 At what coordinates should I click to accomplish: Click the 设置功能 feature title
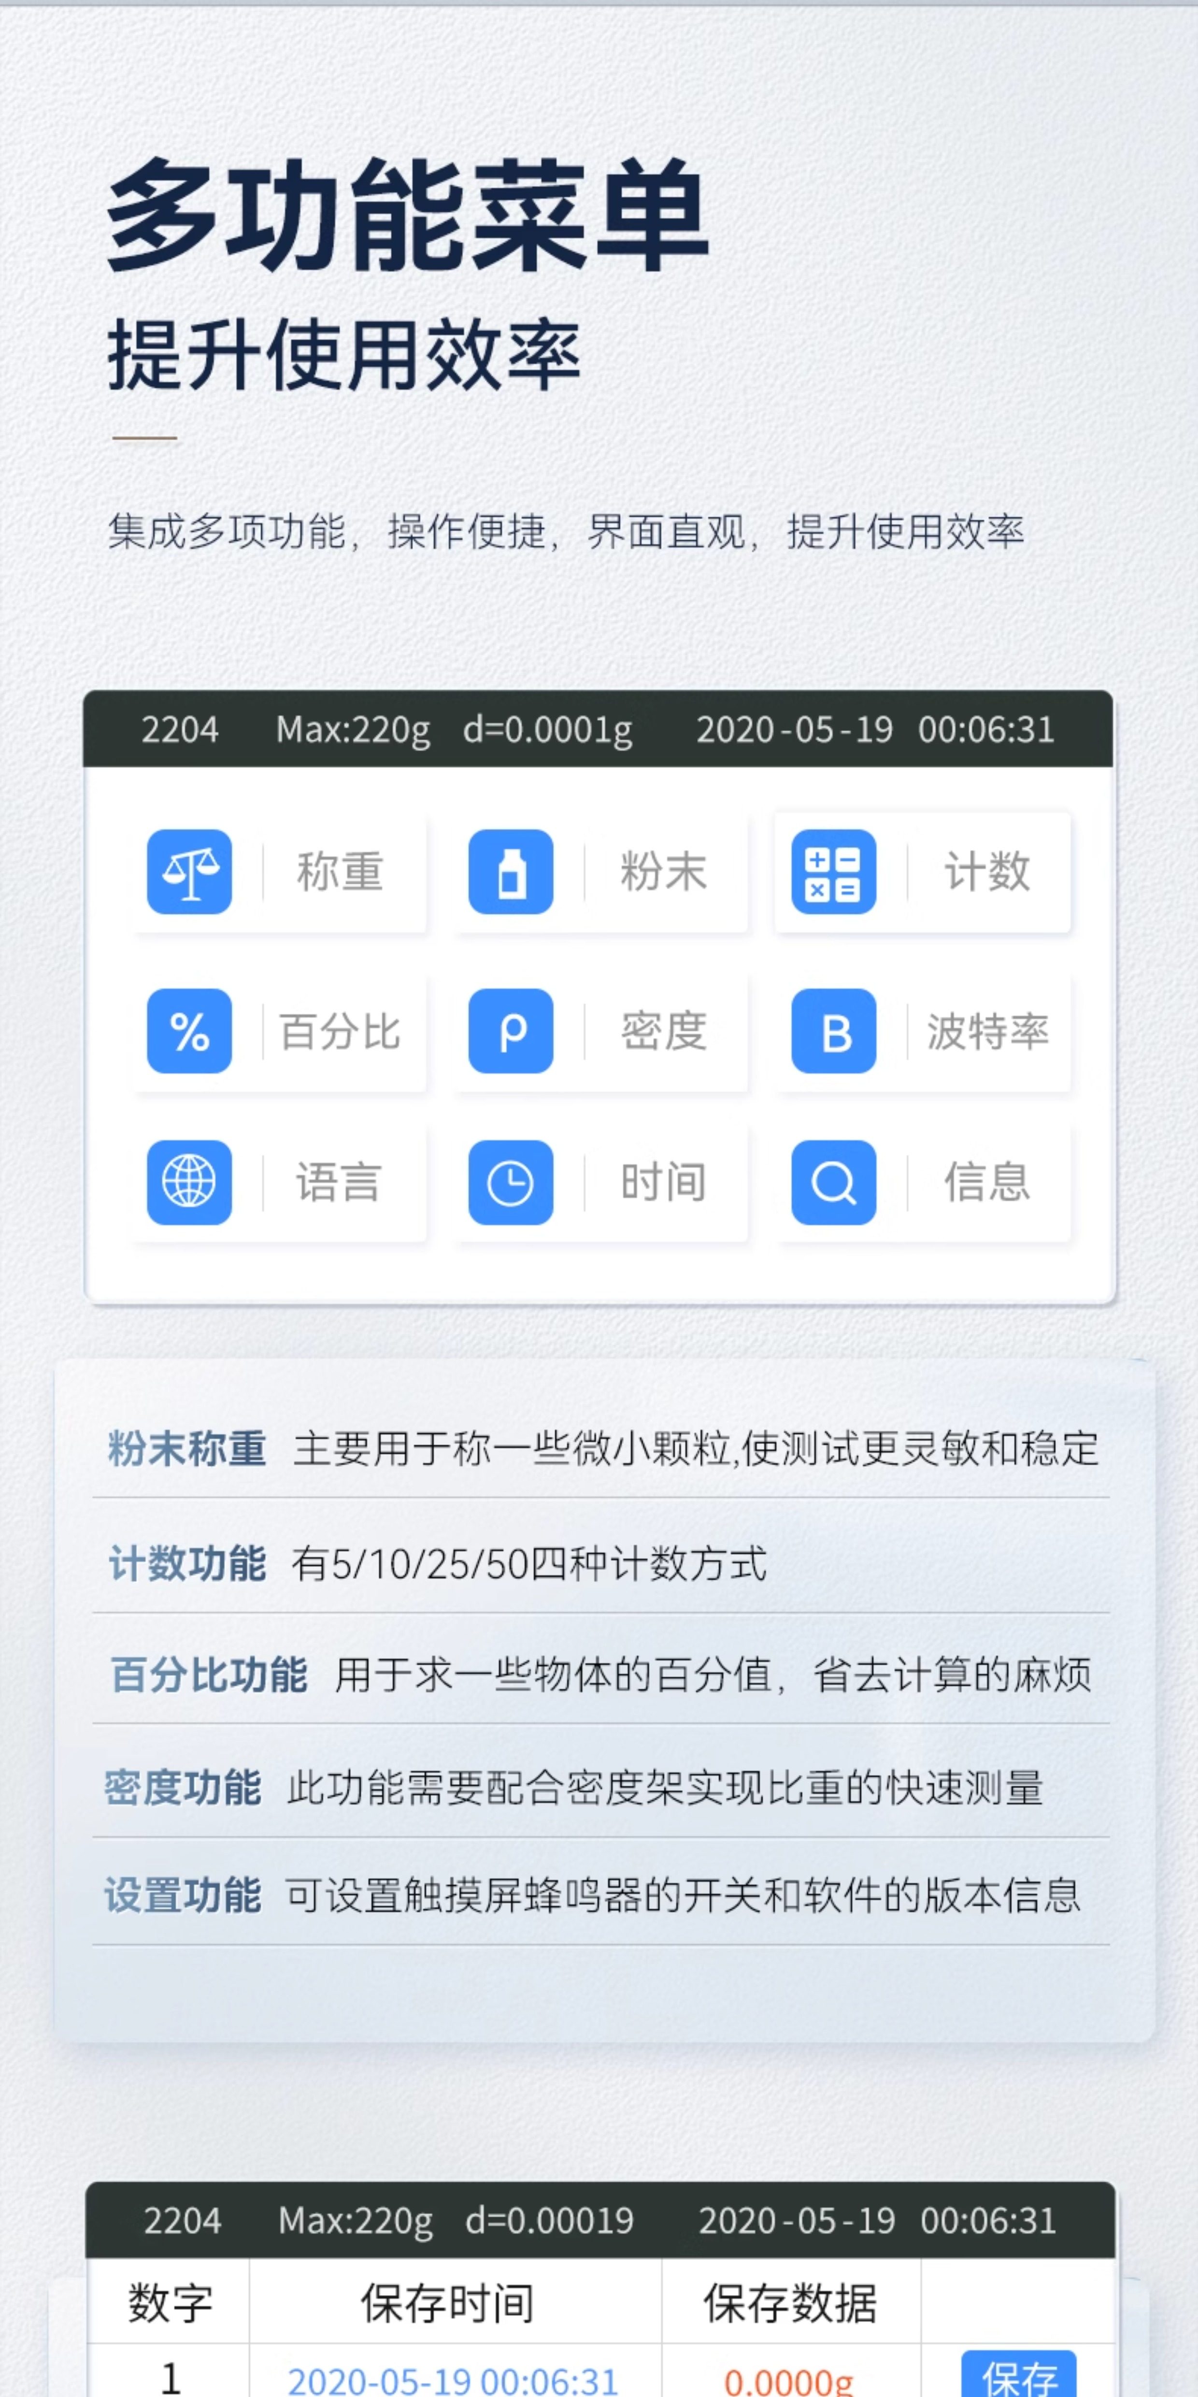(182, 1895)
